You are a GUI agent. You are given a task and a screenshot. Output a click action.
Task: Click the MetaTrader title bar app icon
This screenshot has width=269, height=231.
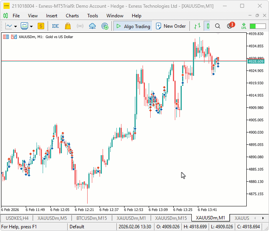[7, 6]
